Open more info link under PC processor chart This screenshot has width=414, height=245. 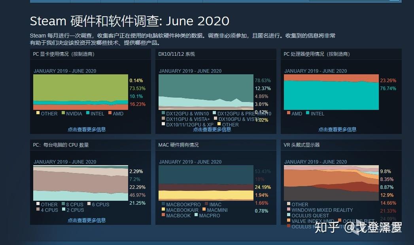(337, 129)
